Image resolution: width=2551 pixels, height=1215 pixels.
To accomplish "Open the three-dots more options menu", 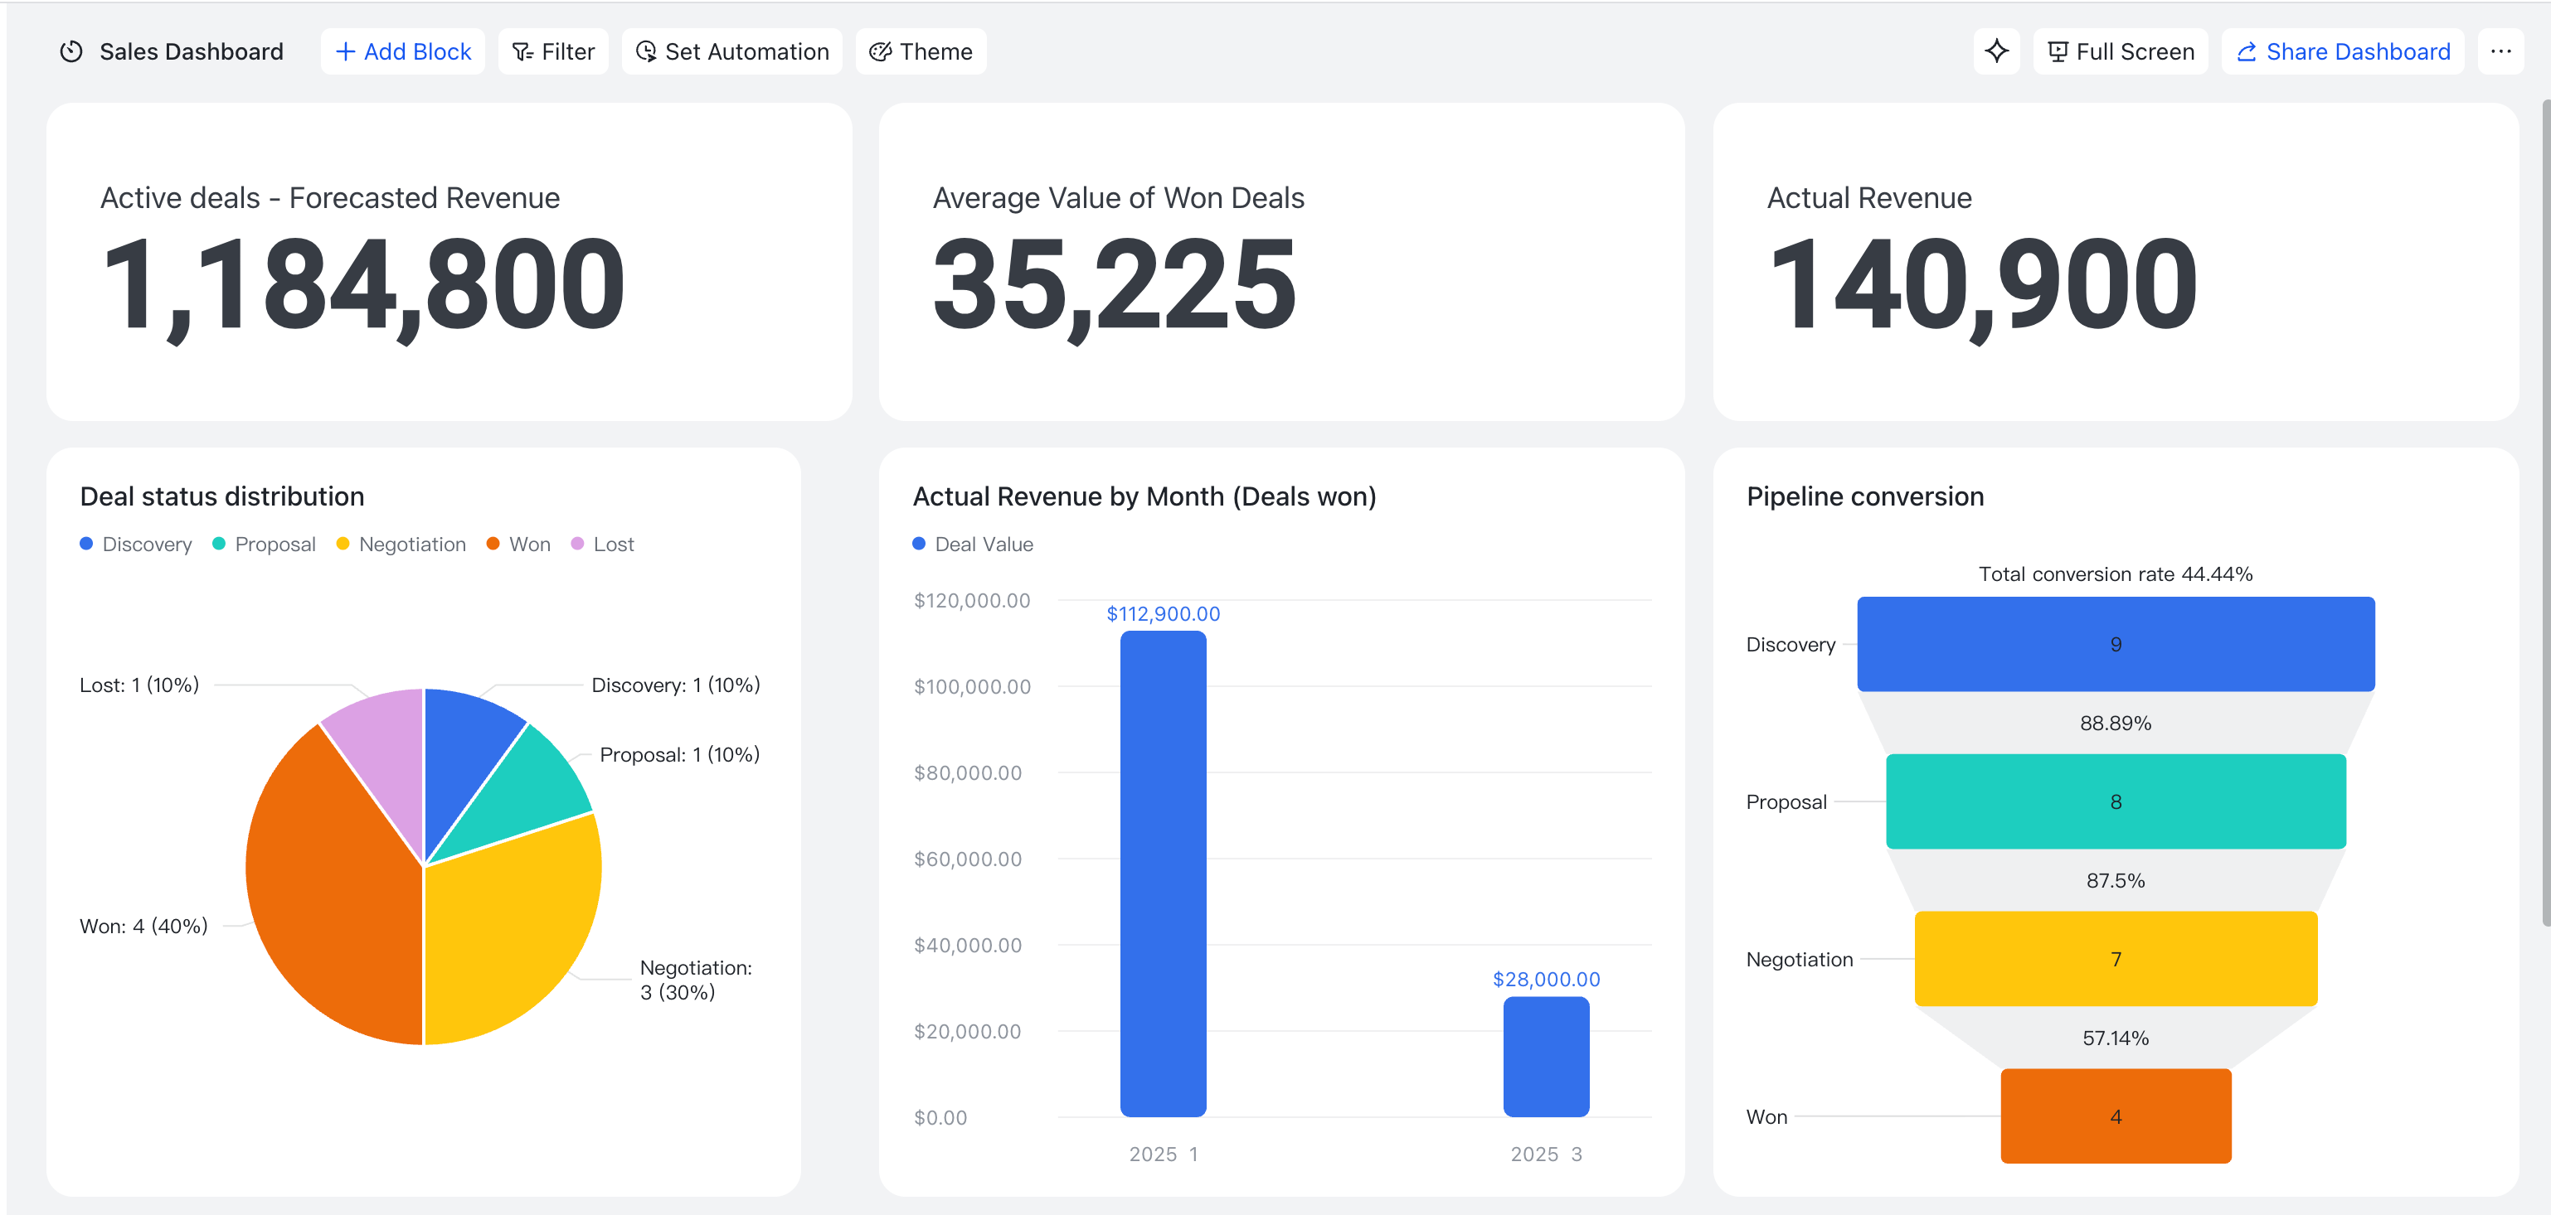I will click(2500, 51).
